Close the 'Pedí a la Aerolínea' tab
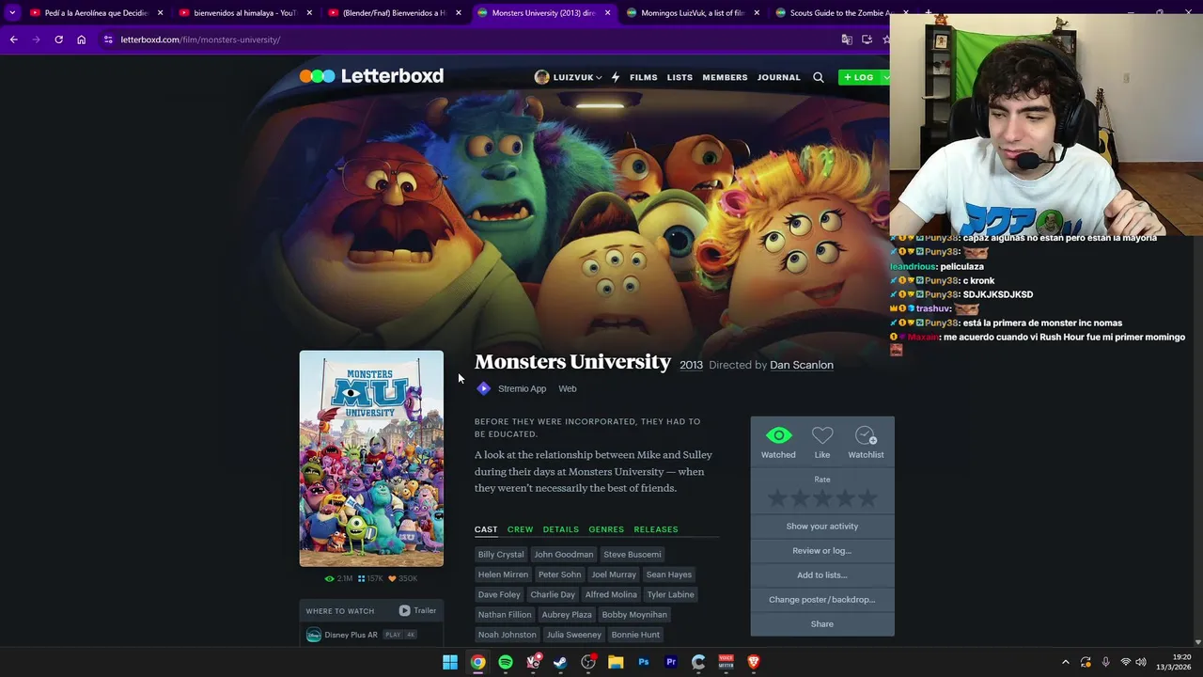Viewport: 1203px width, 677px height. pyautogui.click(x=160, y=13)
